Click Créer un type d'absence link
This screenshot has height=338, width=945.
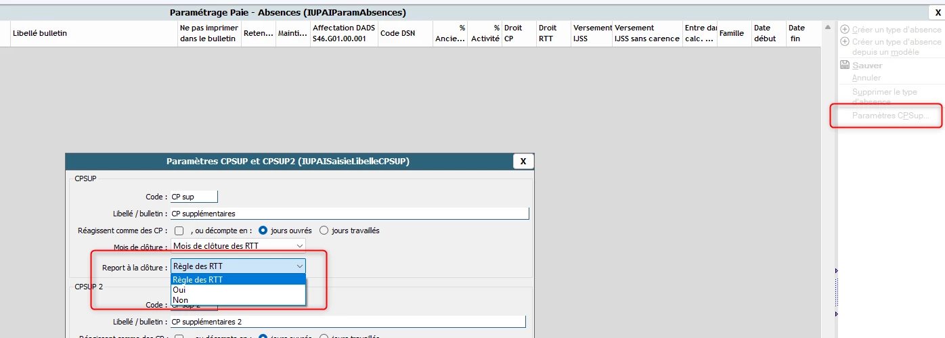pyautogui.click(x=896, y=29)
